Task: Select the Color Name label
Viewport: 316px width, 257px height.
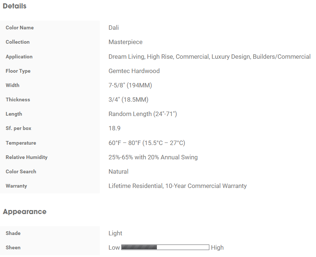Action: point(19,28)
